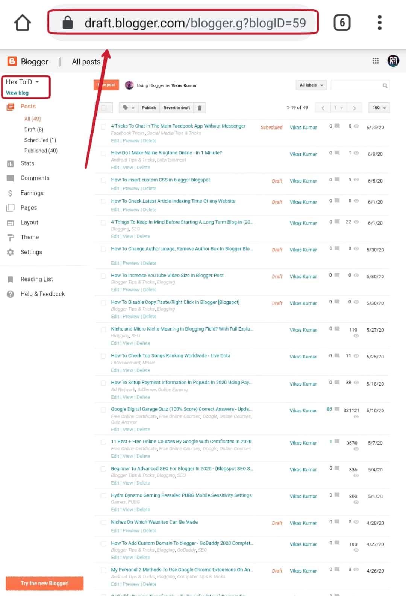
Task: Click the Revert to draft button
Action: pyautogui.click(x=177, y=108)
